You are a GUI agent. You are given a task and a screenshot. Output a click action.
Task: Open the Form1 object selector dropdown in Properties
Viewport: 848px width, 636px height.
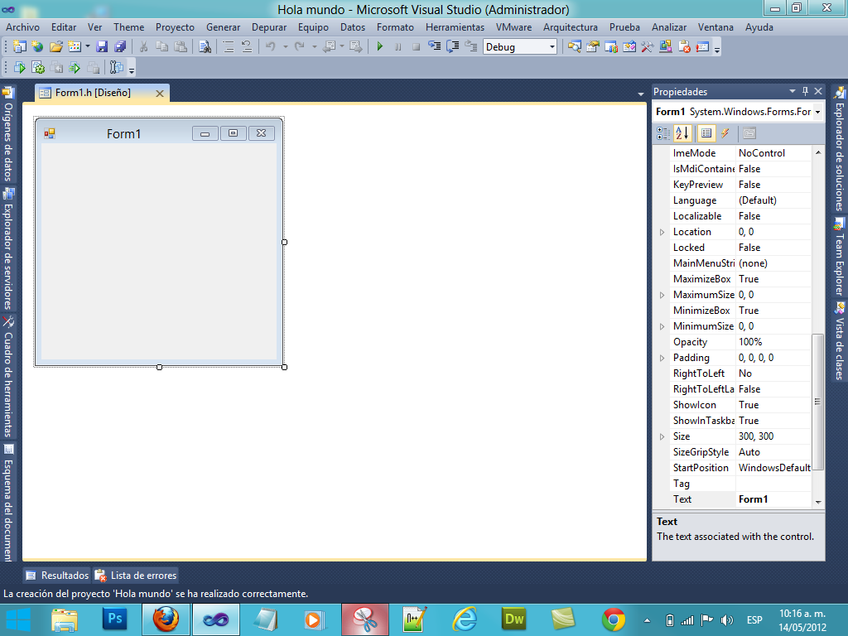(817, 112)
